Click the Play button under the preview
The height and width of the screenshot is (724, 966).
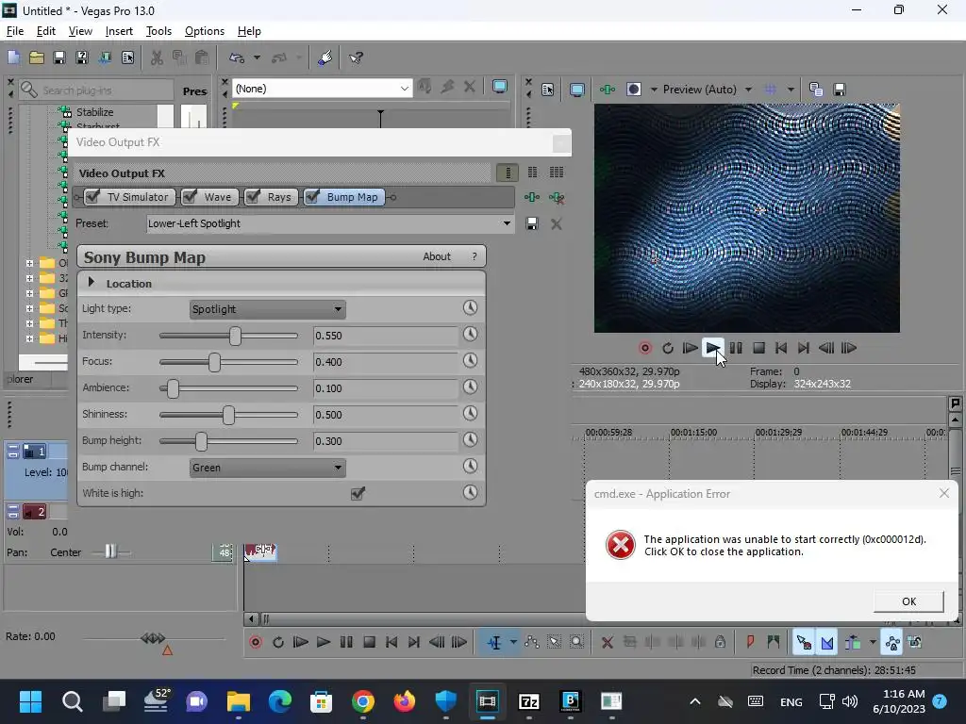point(713,348)
